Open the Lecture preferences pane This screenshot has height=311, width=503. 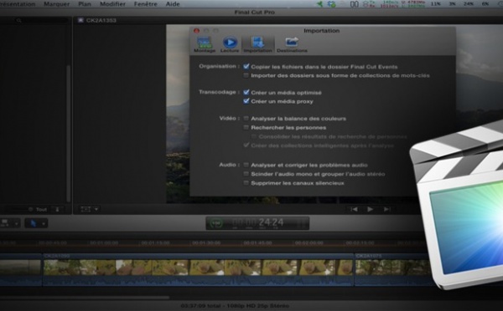230,44
